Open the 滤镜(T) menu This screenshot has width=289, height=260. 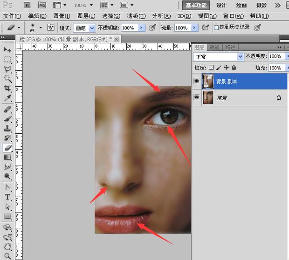tap(136, 16)
